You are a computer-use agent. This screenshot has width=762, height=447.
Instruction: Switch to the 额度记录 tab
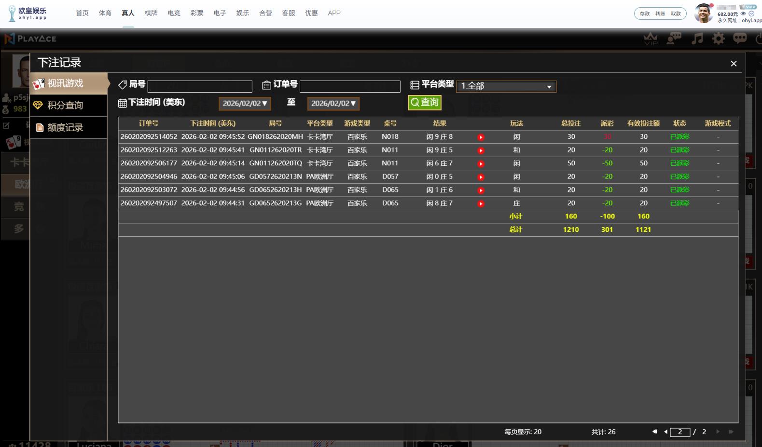[65, 127]
